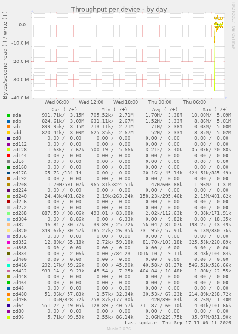Click the graph title 'Throughput per device - by day'
Screen dimensions: 238x334
click(119, 10)
